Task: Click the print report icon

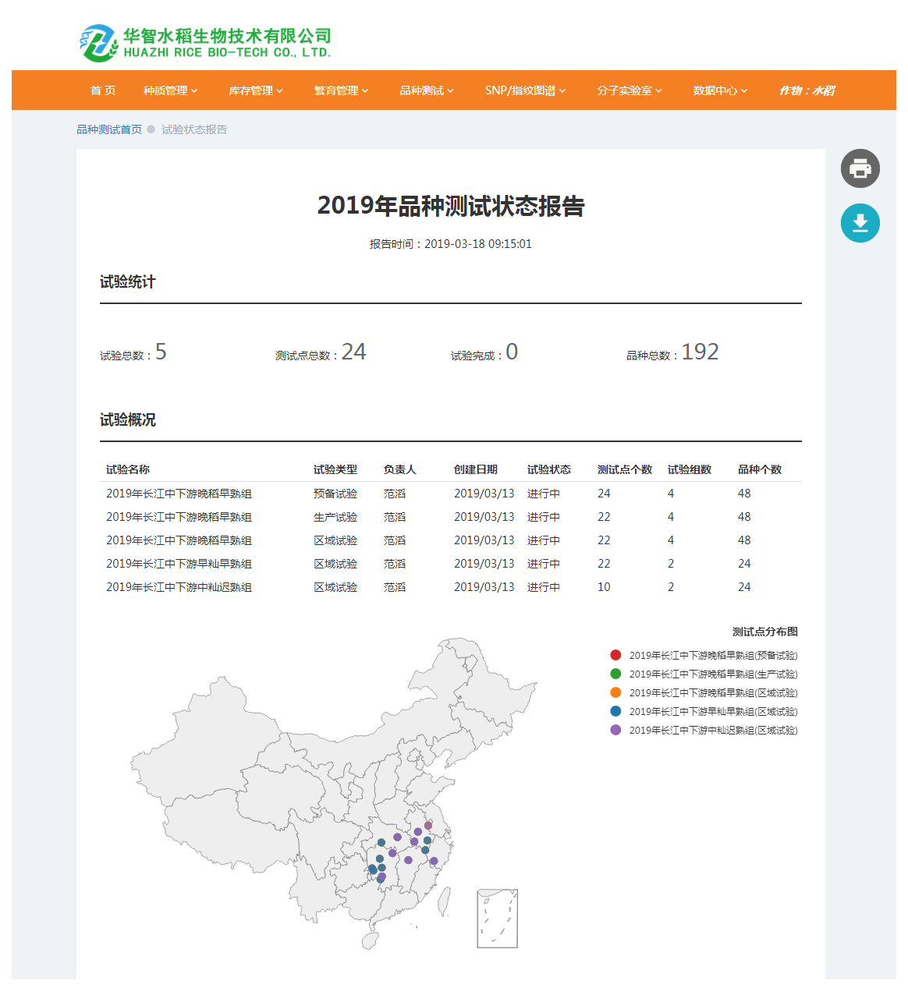Action: [x=860, y=168]
